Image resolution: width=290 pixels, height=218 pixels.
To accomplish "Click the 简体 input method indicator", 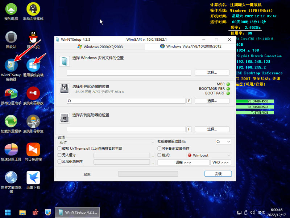I will click(261, 213).
